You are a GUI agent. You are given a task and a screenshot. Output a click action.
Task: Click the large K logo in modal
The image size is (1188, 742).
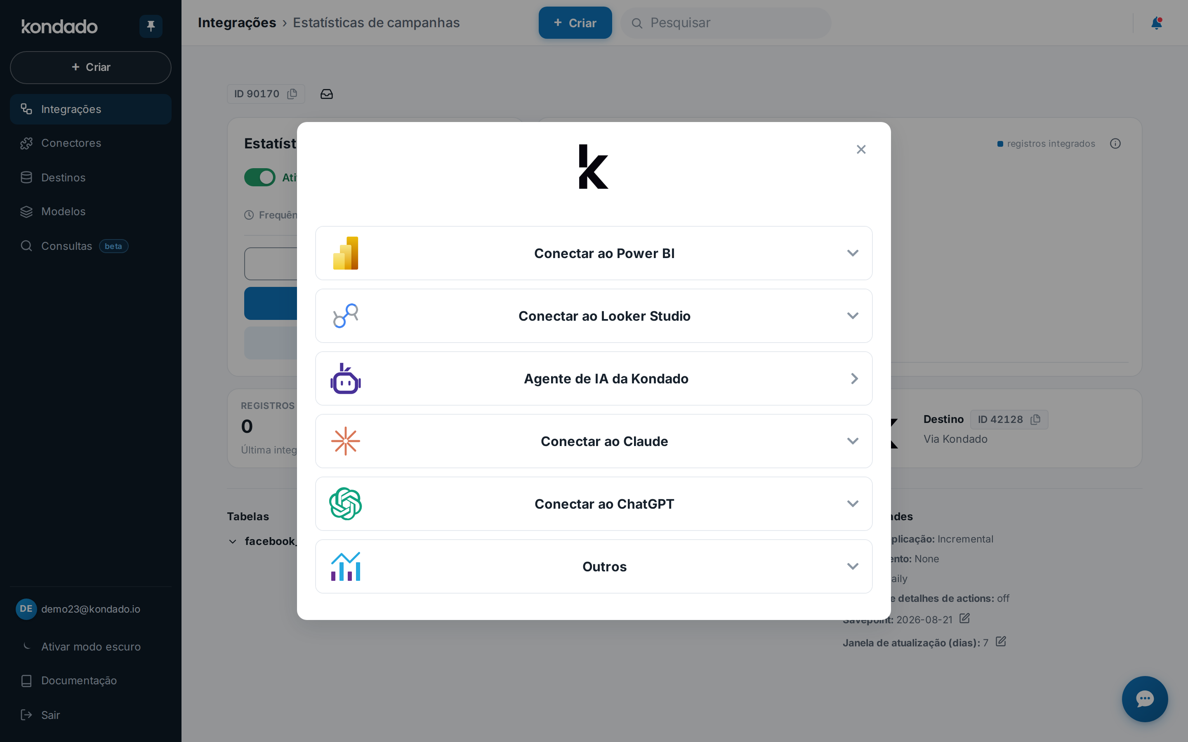click(x=594, y=167)
